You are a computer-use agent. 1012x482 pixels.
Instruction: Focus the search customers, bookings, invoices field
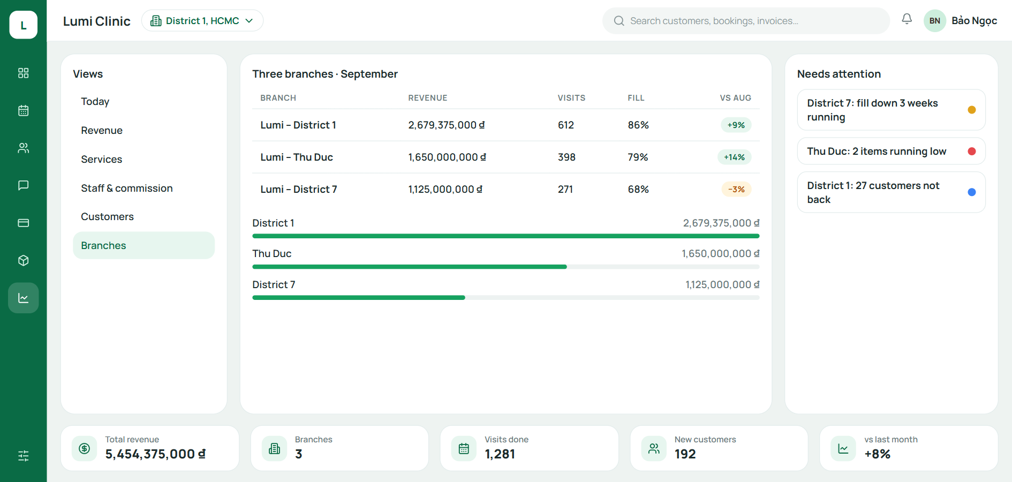coord(746,21)
